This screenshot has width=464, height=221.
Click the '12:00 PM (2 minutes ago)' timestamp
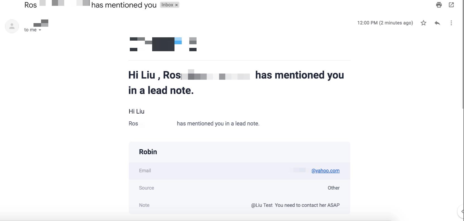(385, 23)
